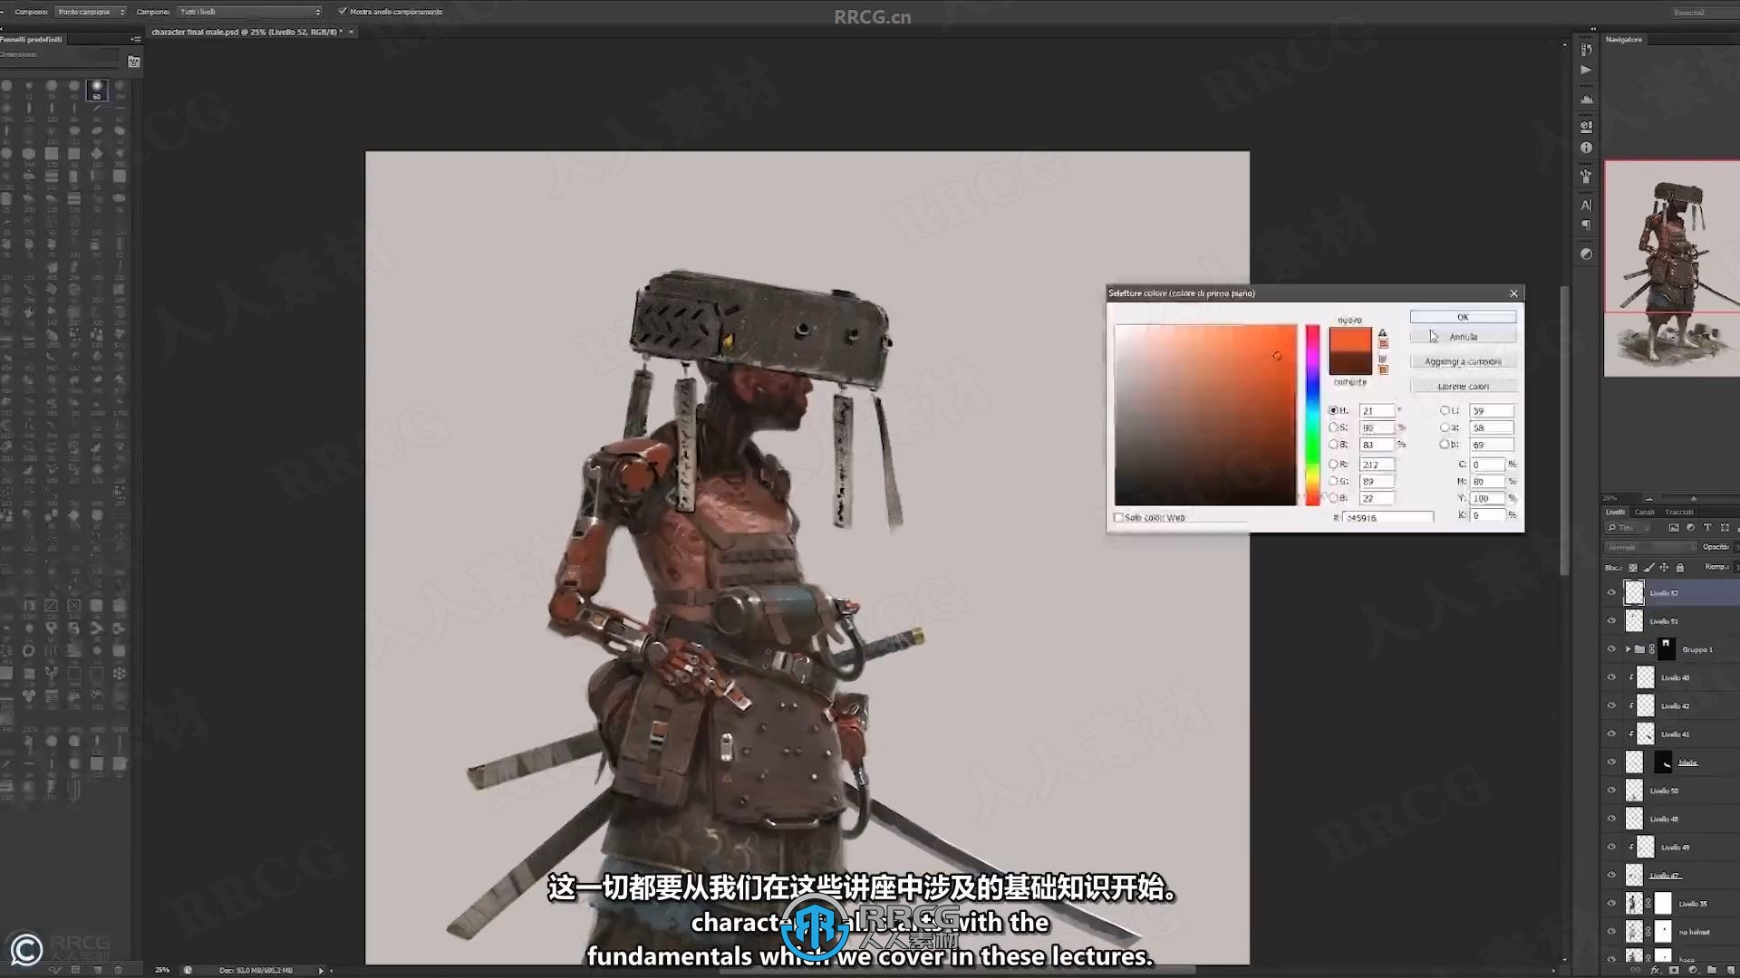Image resolution: width=1740 pixels, height=978 pixels.
Task: Filter layers by adjustment layer icon
Action: [x=1690, y=527]
